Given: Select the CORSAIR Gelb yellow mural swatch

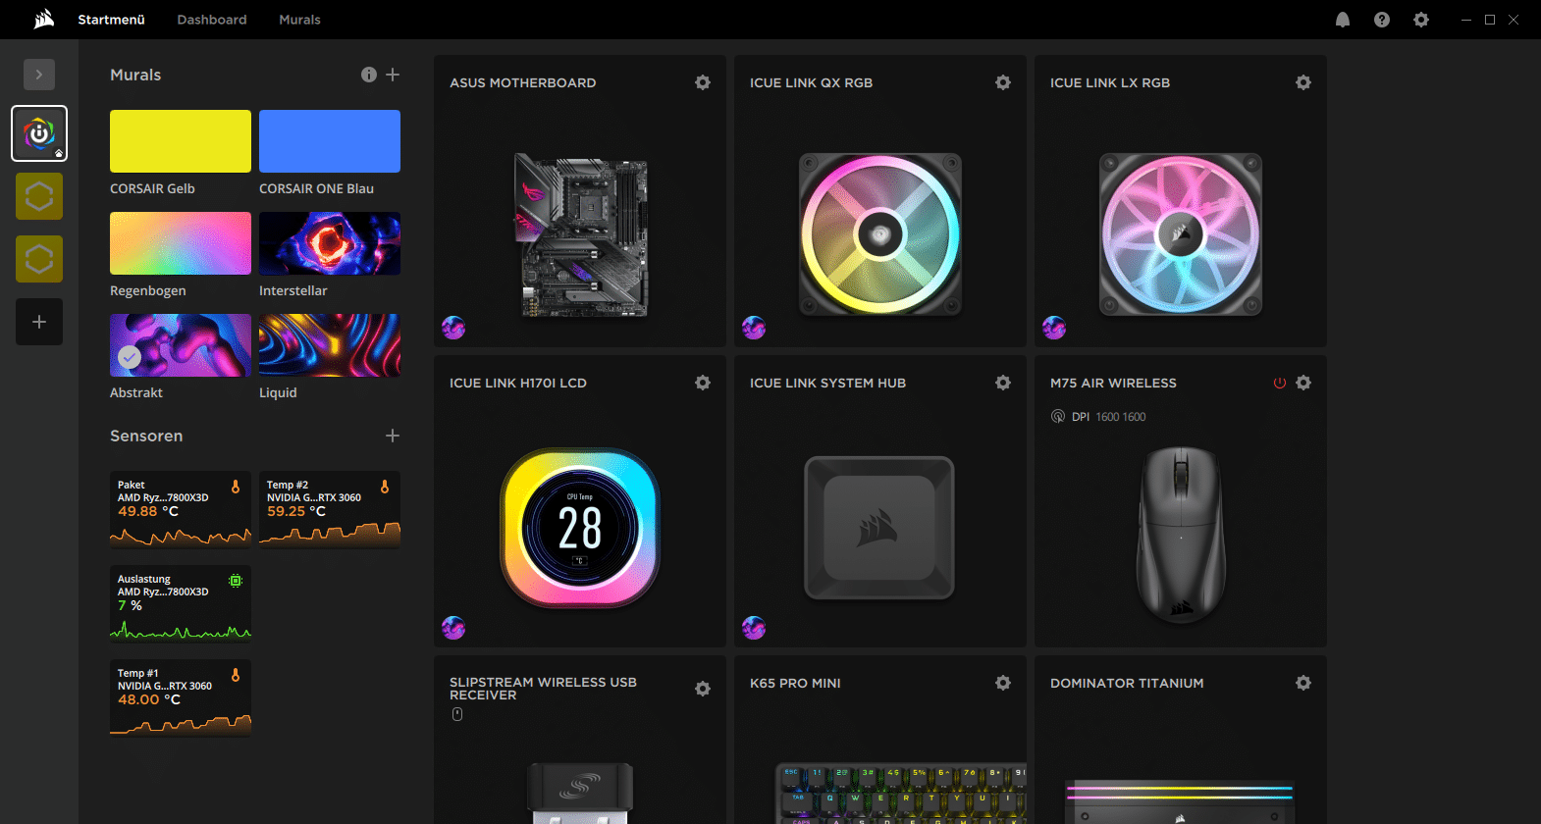Looking at the screenshot, I should (x=181, y=141).
